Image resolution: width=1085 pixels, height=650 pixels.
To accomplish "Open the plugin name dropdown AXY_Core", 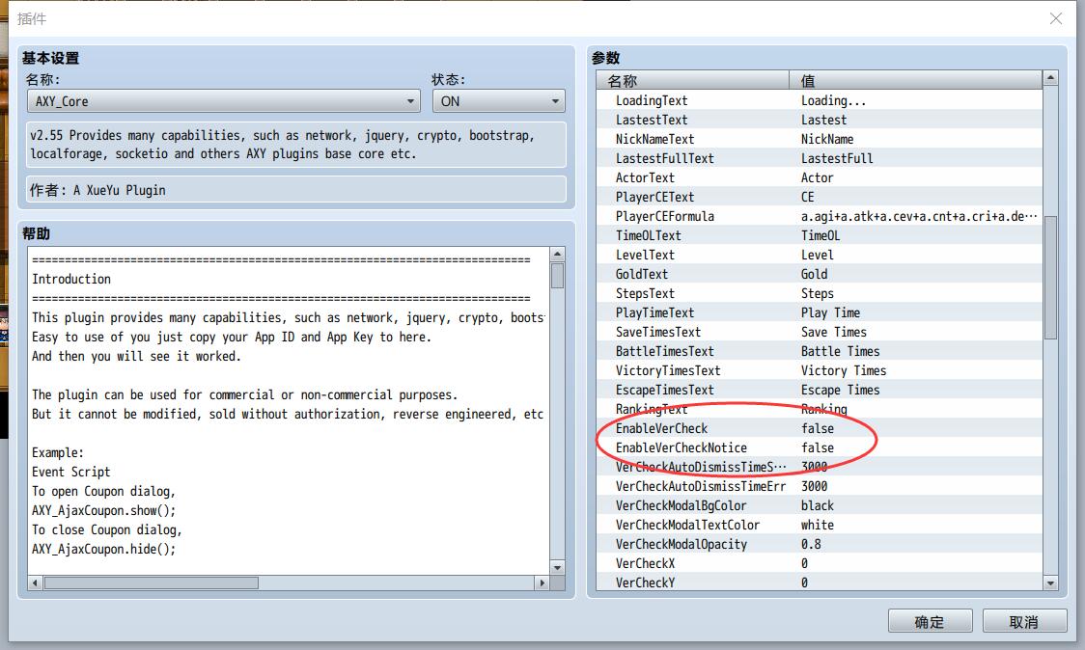I will pos(224,101).
